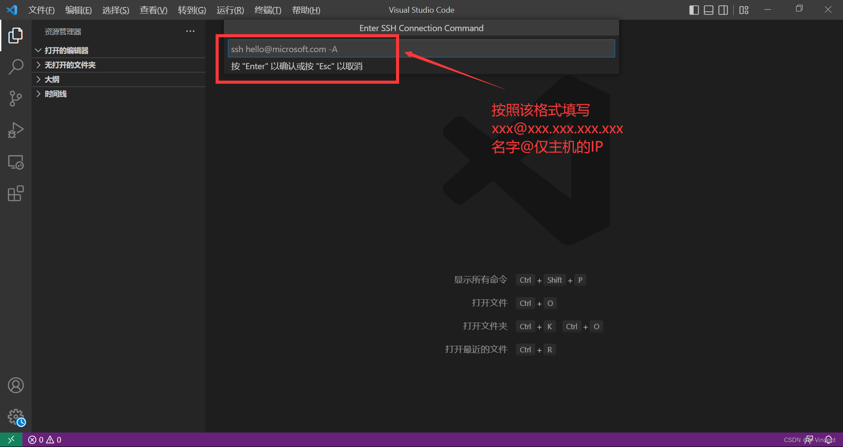
Task: Open the 选择(S) menu
Action: click(x=116, y=10)
